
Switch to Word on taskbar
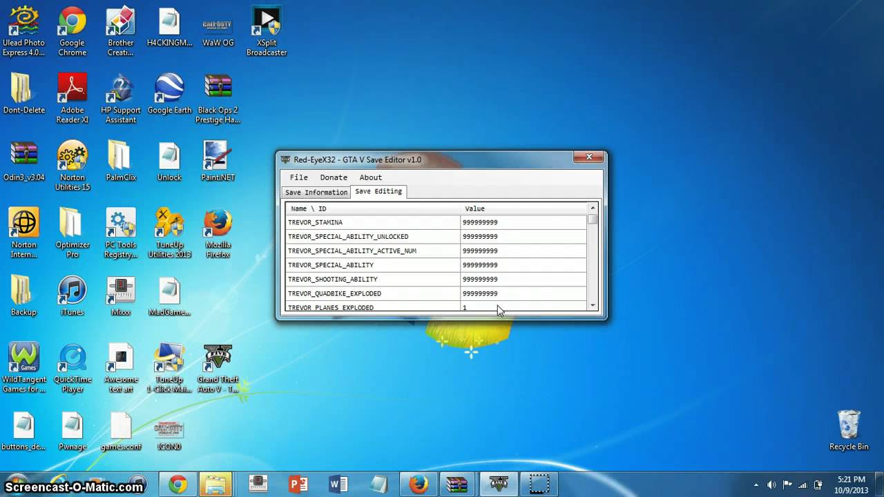338,485
